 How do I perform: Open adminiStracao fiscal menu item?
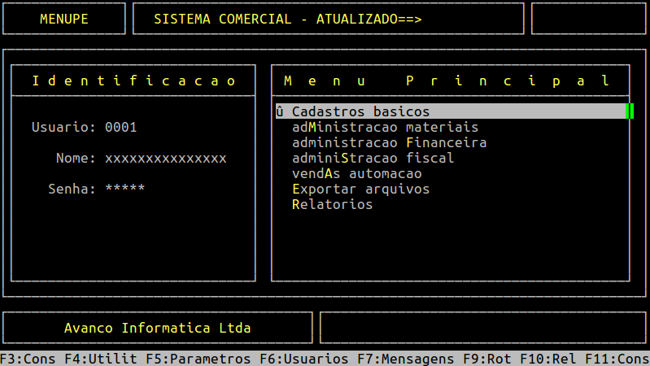tap(373, 158)
